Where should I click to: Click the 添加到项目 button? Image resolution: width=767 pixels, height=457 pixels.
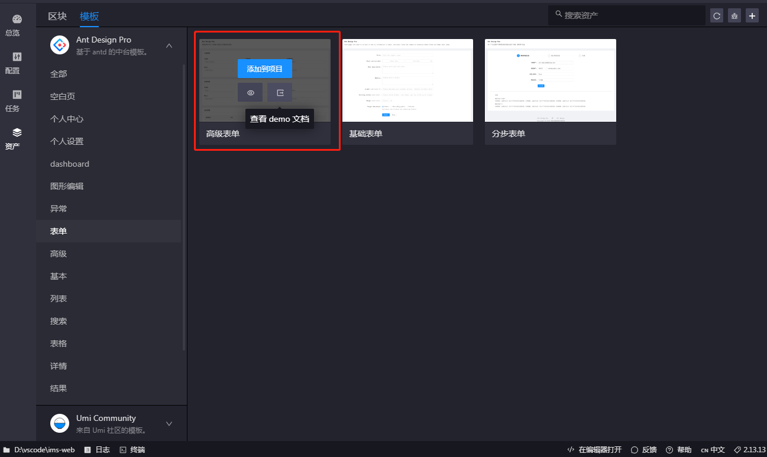pyautogui.click(x=265, y=69)
